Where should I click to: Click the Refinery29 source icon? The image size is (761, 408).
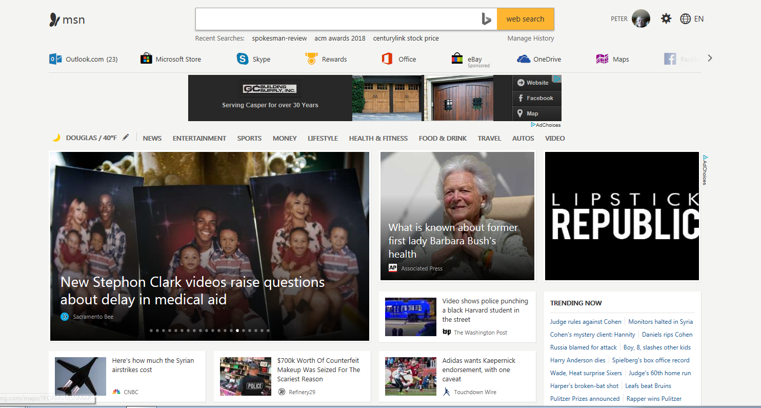tap(282, 392)
